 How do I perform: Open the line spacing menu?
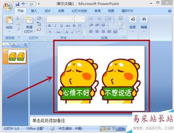click(x=110, y=19)
